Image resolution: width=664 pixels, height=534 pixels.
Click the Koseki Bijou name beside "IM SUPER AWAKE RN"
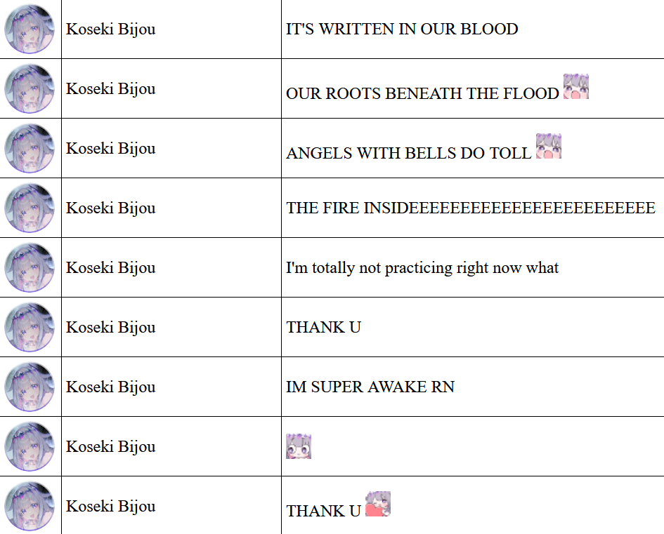pyautogui.click(x=111, y=387)
